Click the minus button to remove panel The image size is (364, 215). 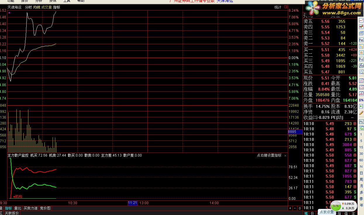click(295, 208)
